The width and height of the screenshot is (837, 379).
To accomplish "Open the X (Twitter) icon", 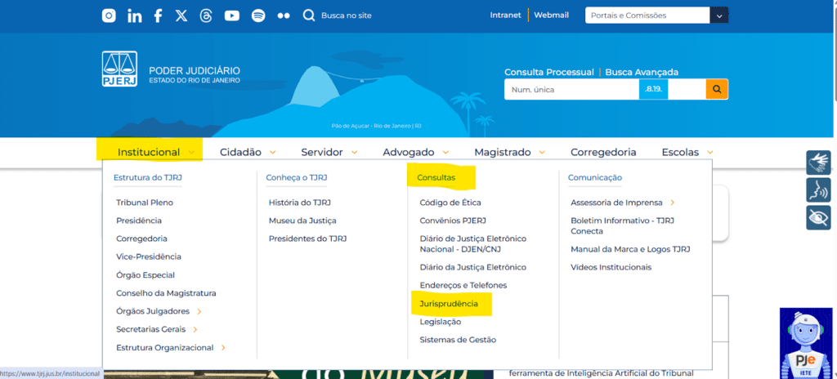I will coord(181,16).
